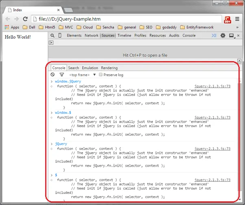Switch to the Network panel tab

click(92, 35)
